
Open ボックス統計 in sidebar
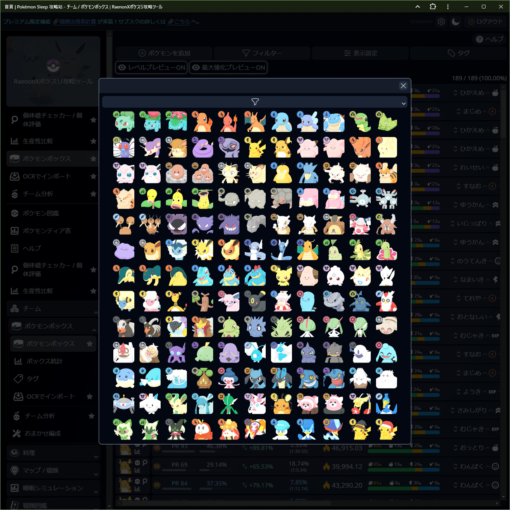pyautogui.click(x=53, y=361)
